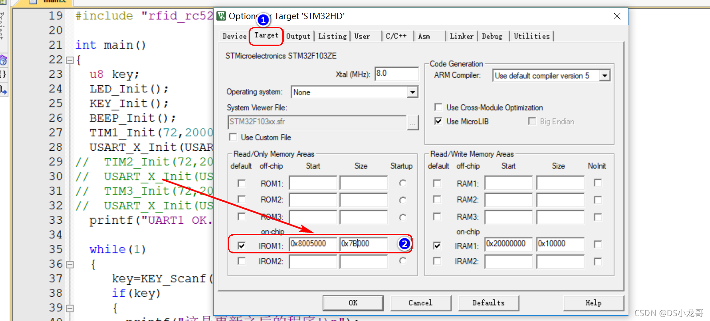Collapse the if(key) block at line 39
The image size is (710, 321).
point(70,308)
